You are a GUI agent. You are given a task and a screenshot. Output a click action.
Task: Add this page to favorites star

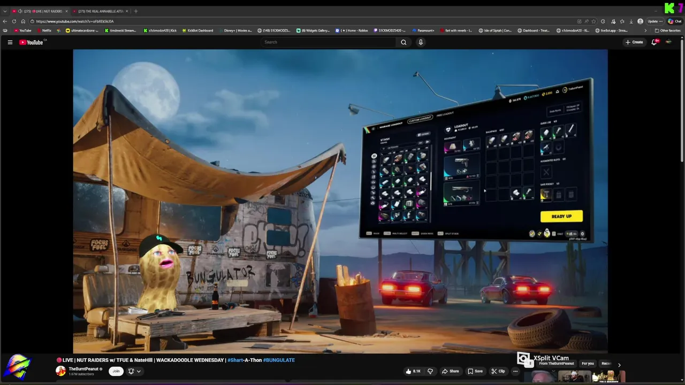[x=593, y=21]
